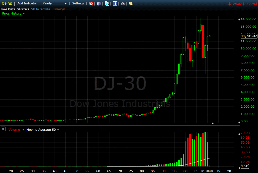Open the Yearly timeframe dropdown
258x173 pixels.
point(55,4)
